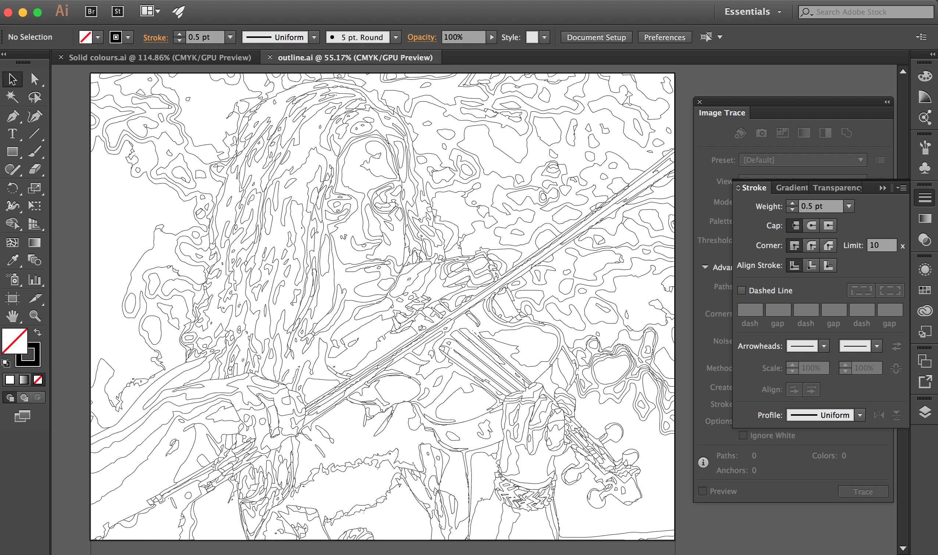Switch to the Transparency panel tab

(x=836, y=187)
